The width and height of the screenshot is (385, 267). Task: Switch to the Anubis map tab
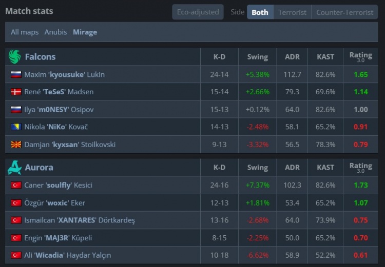click(x=55, y=32)
